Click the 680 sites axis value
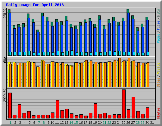162x126 pixels. click(x=5, y=60)
